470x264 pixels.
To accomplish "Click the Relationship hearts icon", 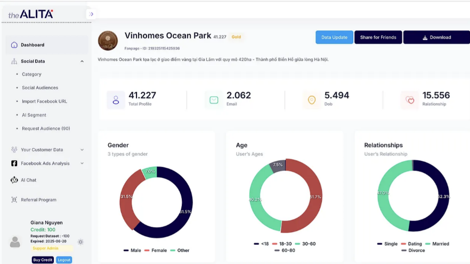I will pyautogui.click(x=410, y=100).
